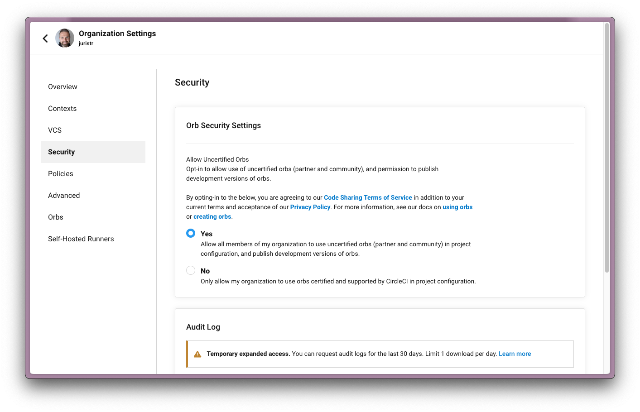Click the warning triangle in the Audit Log banner
This screenshot has width=640, height=412.
197,354
